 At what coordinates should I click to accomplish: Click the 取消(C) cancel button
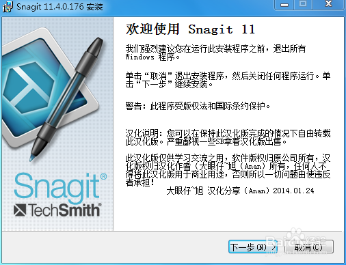coord(309,247)
